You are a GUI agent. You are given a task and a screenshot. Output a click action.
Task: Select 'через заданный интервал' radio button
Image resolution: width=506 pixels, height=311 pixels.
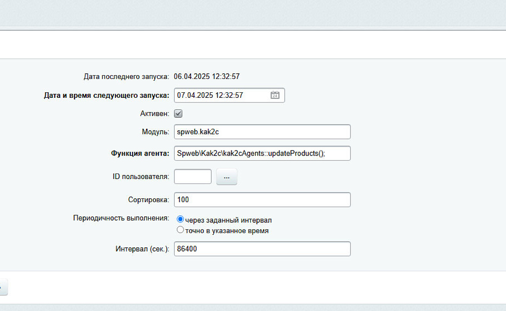[x=181, y=220]
